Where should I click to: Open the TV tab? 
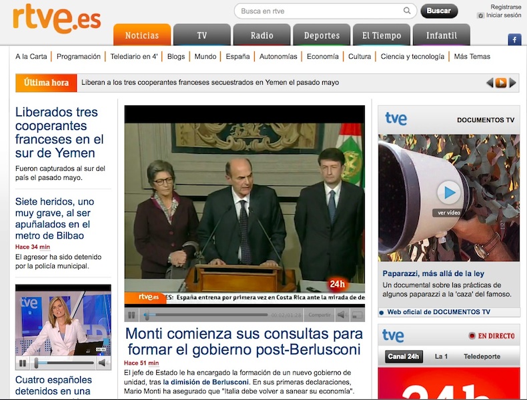(x=202, y=35)
